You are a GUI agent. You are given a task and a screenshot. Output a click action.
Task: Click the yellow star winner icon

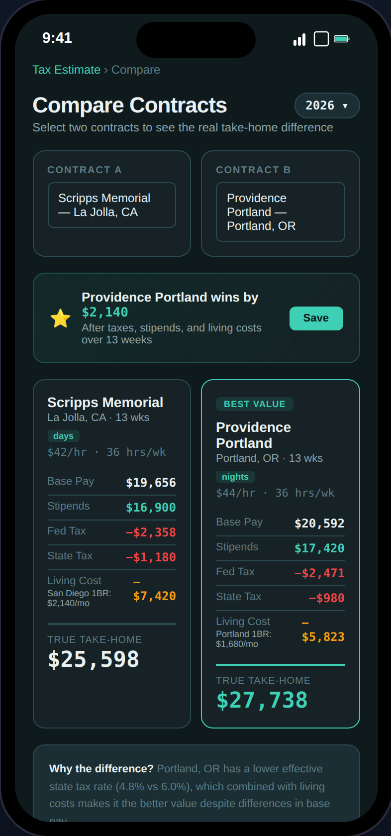click(60, 317)
